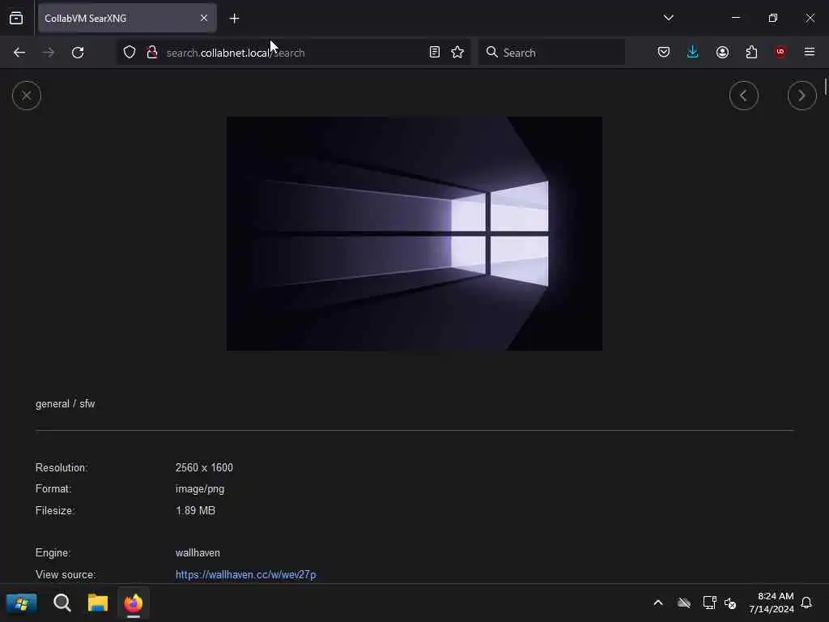829x622 pixels.
Task: Click resolution value 2560 x 1600
Action: pyautogui.click(x=204, y=467)
